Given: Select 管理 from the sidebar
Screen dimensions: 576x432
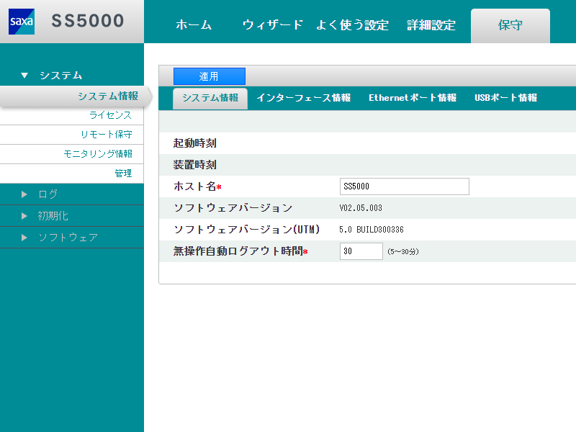Looking at the screenshot, I should coord(124,174).
